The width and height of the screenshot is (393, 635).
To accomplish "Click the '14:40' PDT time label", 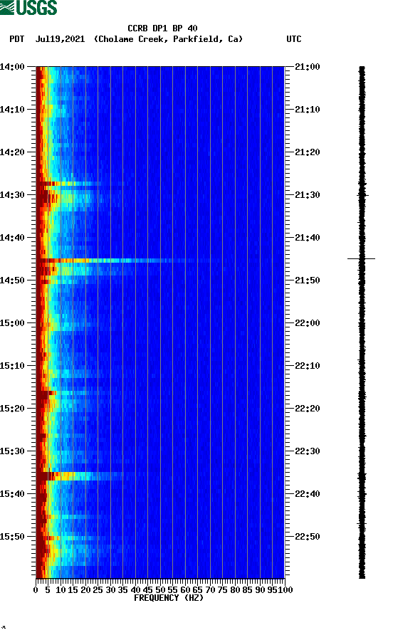I will tap(12, 238).
